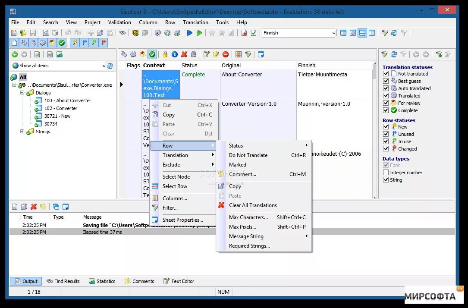This screenshot has width=468, height=308.
Task: Click refresh icon in the filter panel toolbar
Action: (394, 54)
